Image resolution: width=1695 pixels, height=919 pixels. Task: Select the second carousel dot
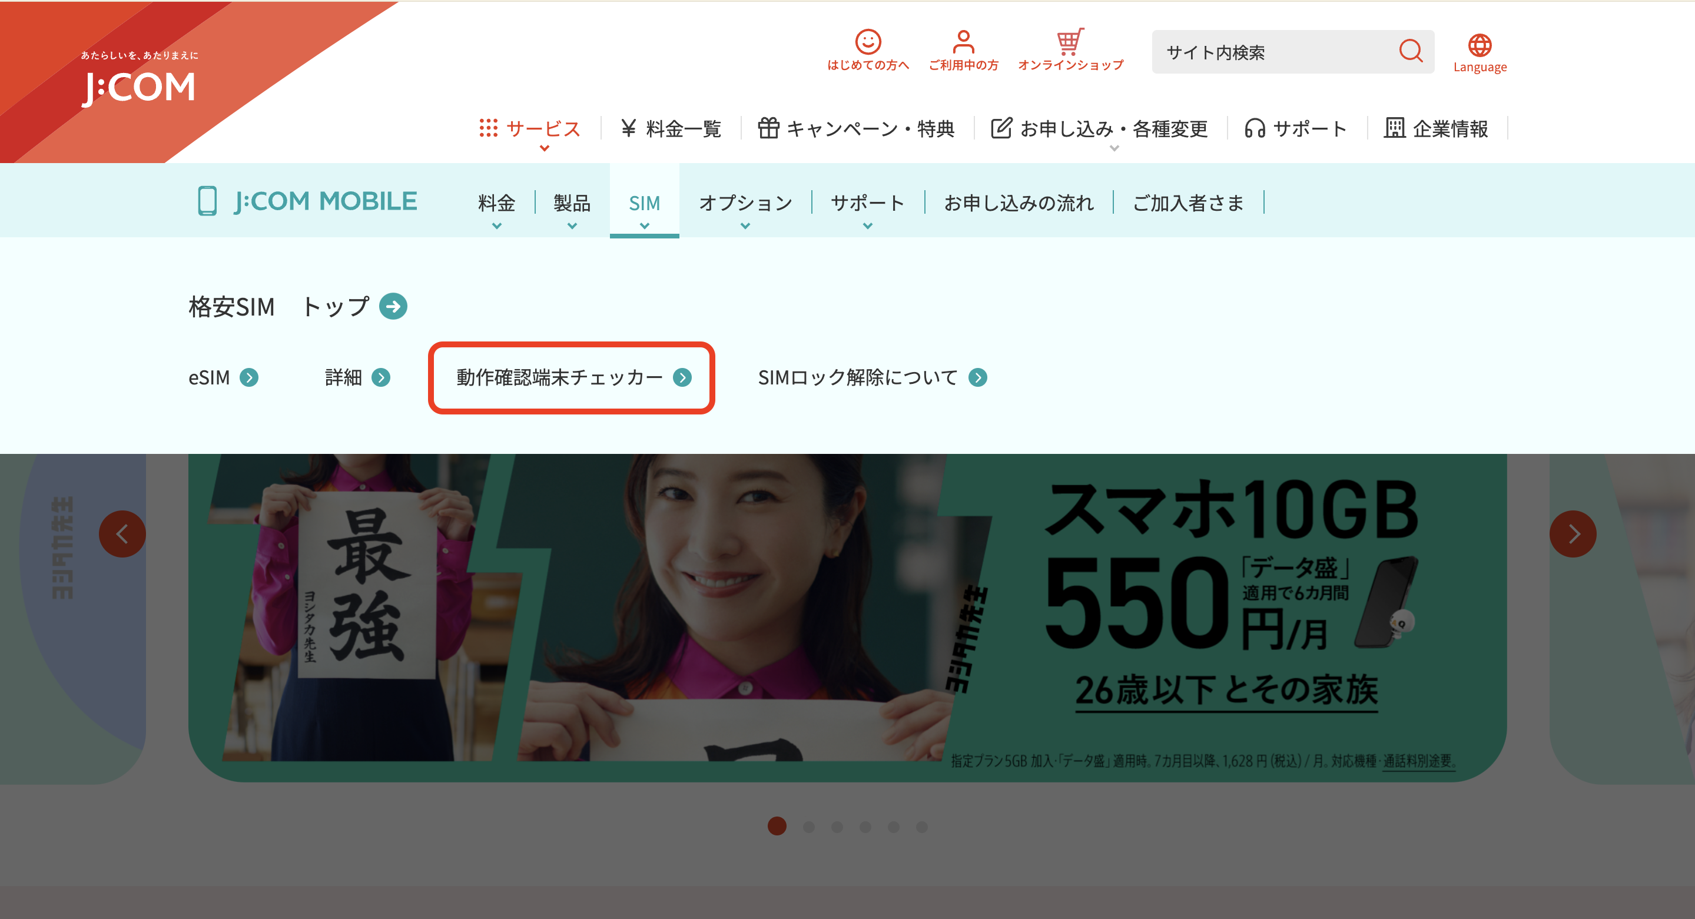[x=809, y=827]
